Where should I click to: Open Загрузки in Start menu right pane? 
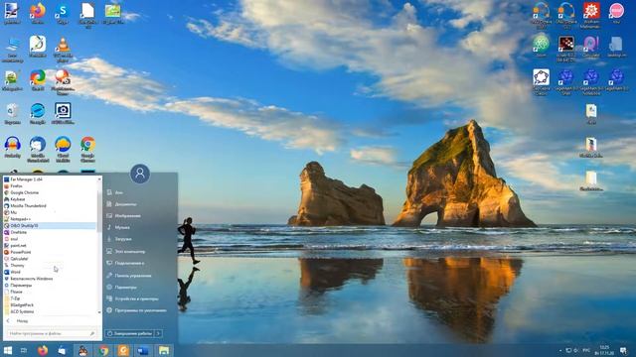[123, 239]
